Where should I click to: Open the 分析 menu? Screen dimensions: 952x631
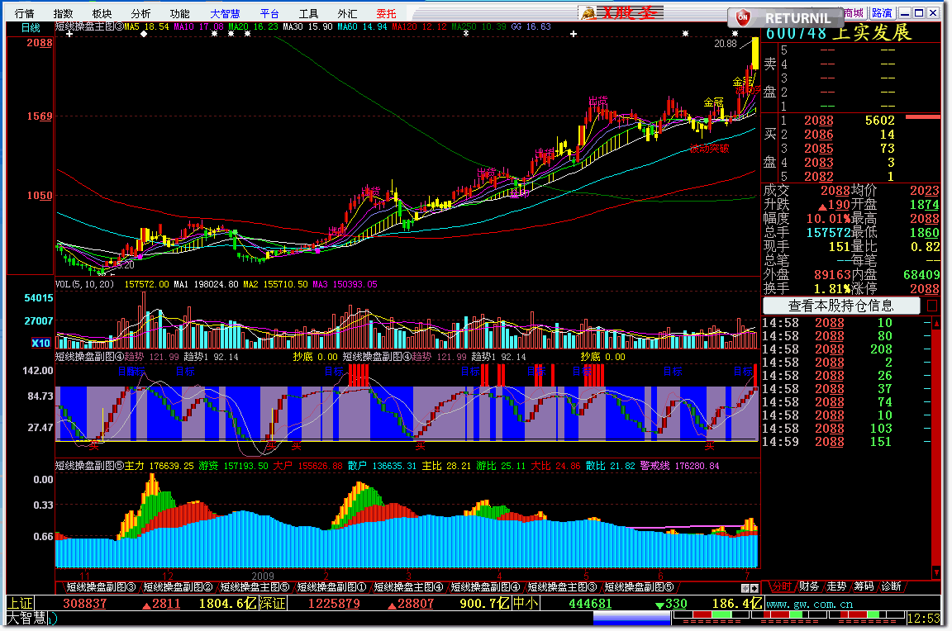point(140,13)
